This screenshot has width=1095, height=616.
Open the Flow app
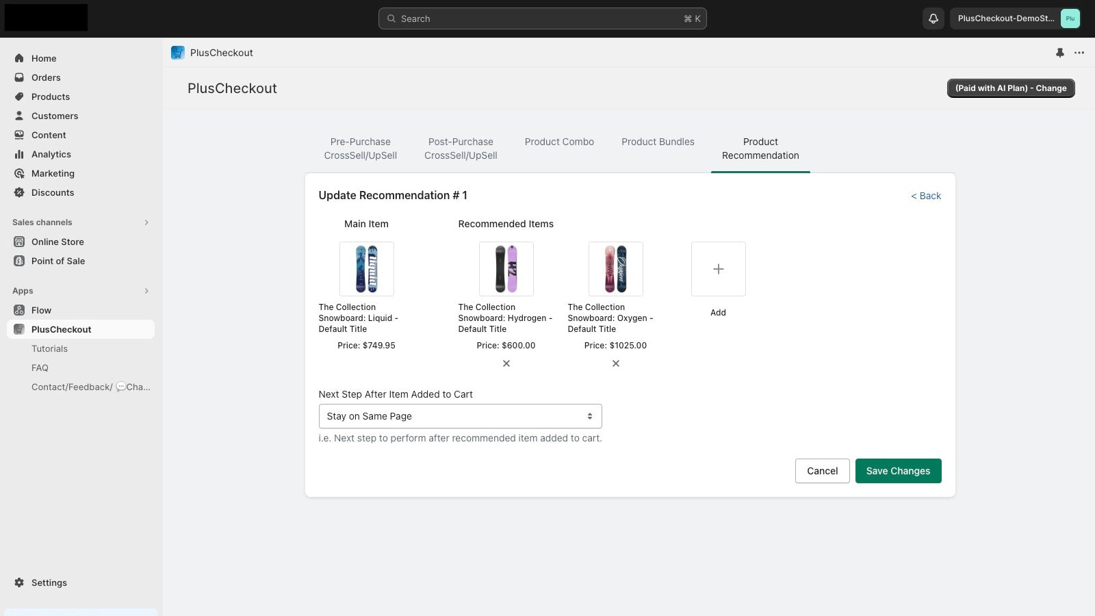pyautogui.click(x=41, y=310)
